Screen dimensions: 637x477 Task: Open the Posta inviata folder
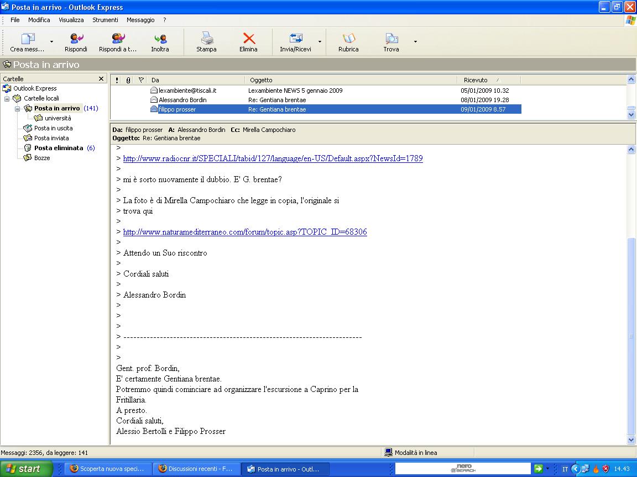click(x=51, y=138)
